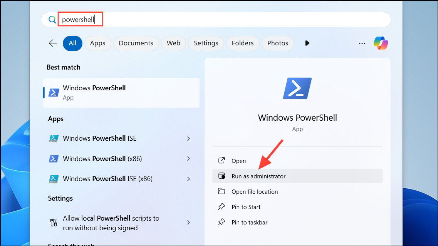This screenshot has width=438, height=246.
Task: Open more search filters with the ellipsis
Action: coord(362,43)
